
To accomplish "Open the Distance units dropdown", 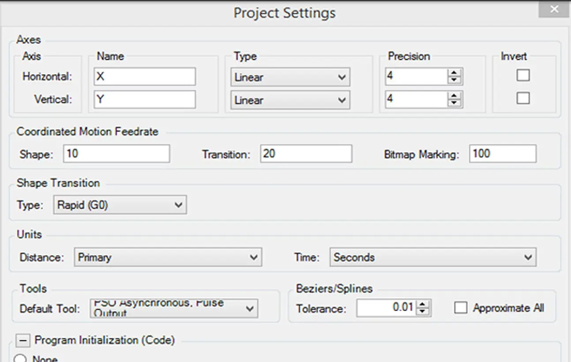I will click(x=168, y=257).
